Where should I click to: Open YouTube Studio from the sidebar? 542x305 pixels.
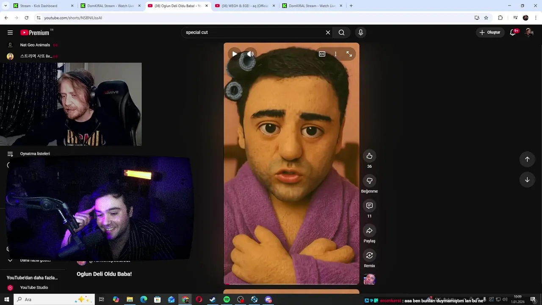point(33,288)
